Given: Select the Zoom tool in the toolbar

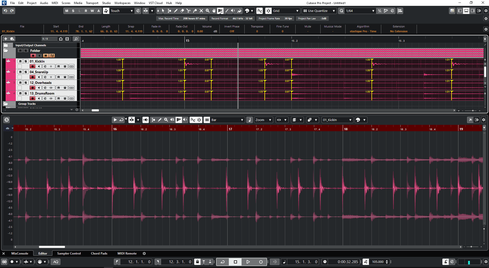Looking at the screenshot, I should point(207,11).
